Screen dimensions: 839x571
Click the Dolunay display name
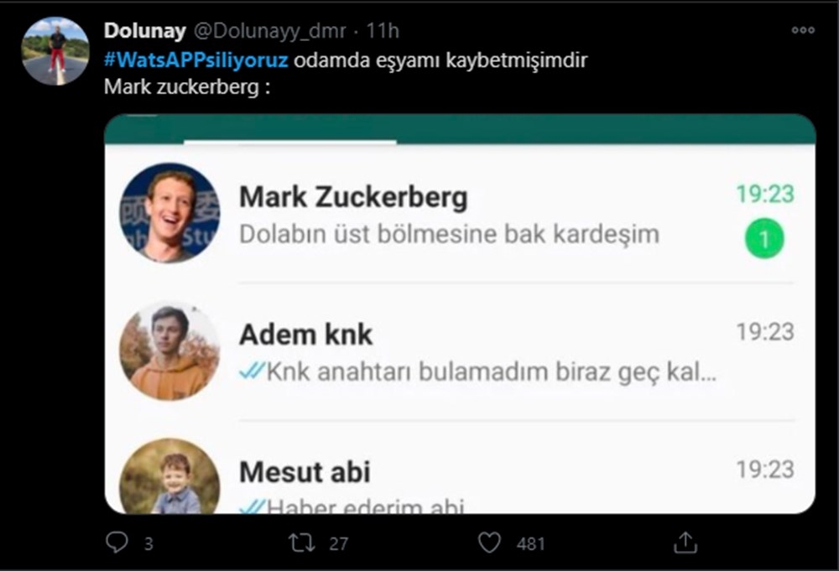146,31
